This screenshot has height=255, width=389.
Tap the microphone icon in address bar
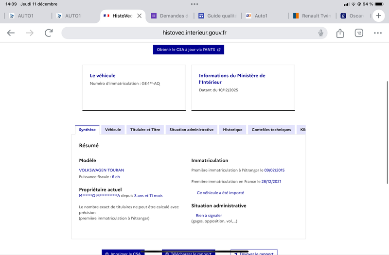click(x=321, y=33)
